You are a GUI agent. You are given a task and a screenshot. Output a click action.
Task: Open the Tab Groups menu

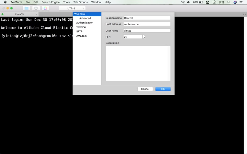tap(81, 2)
